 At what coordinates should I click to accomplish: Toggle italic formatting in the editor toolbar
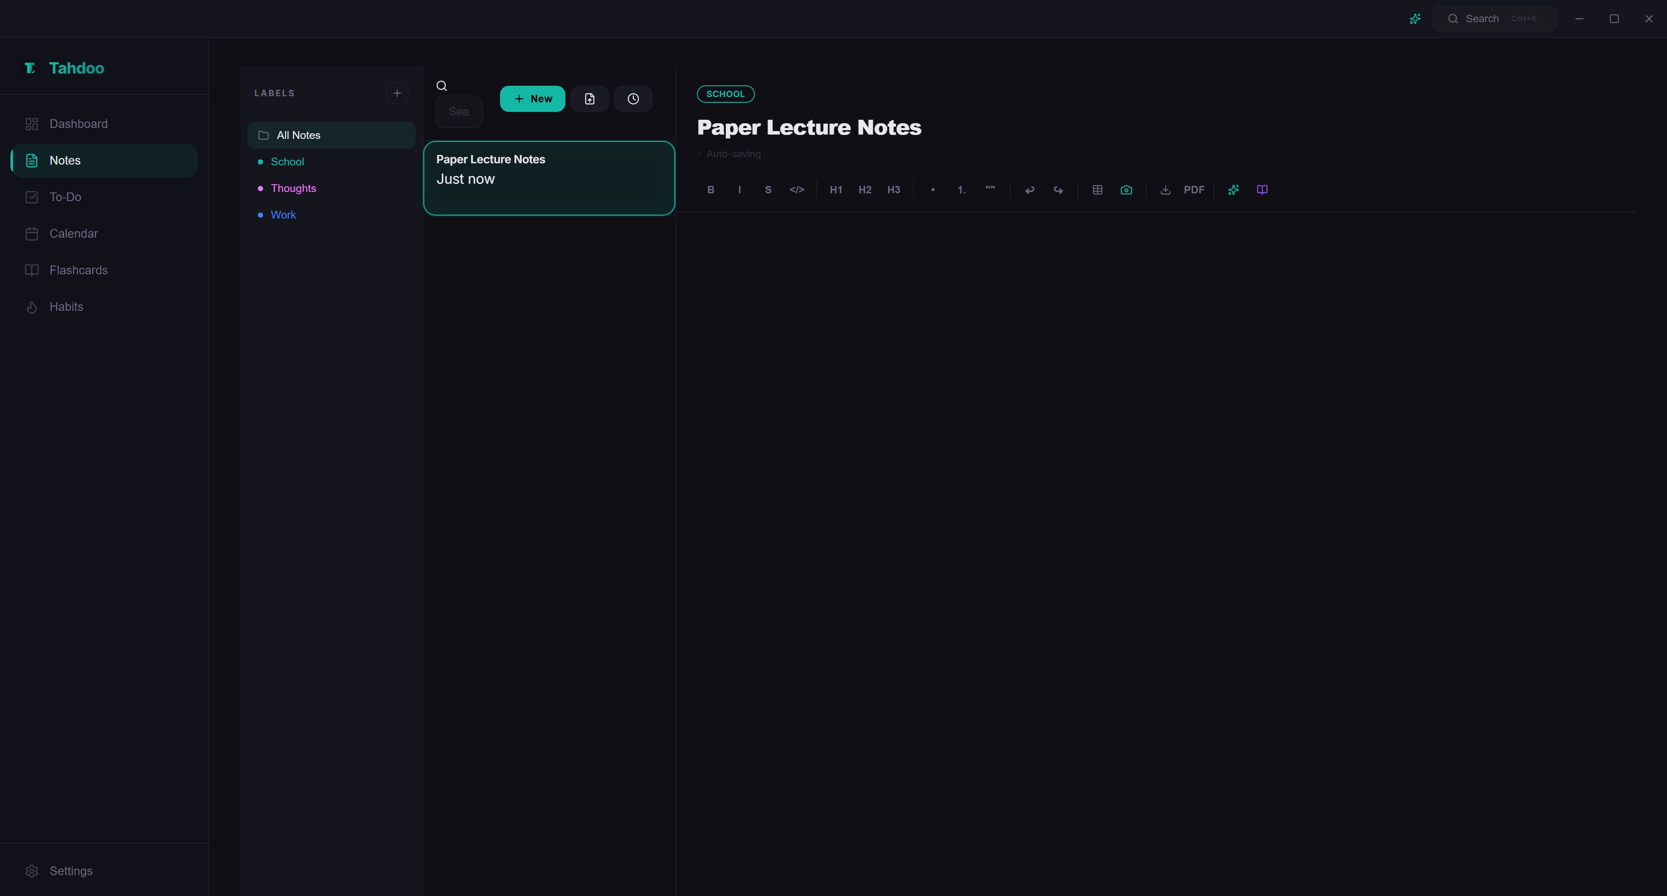pos(739,189)
